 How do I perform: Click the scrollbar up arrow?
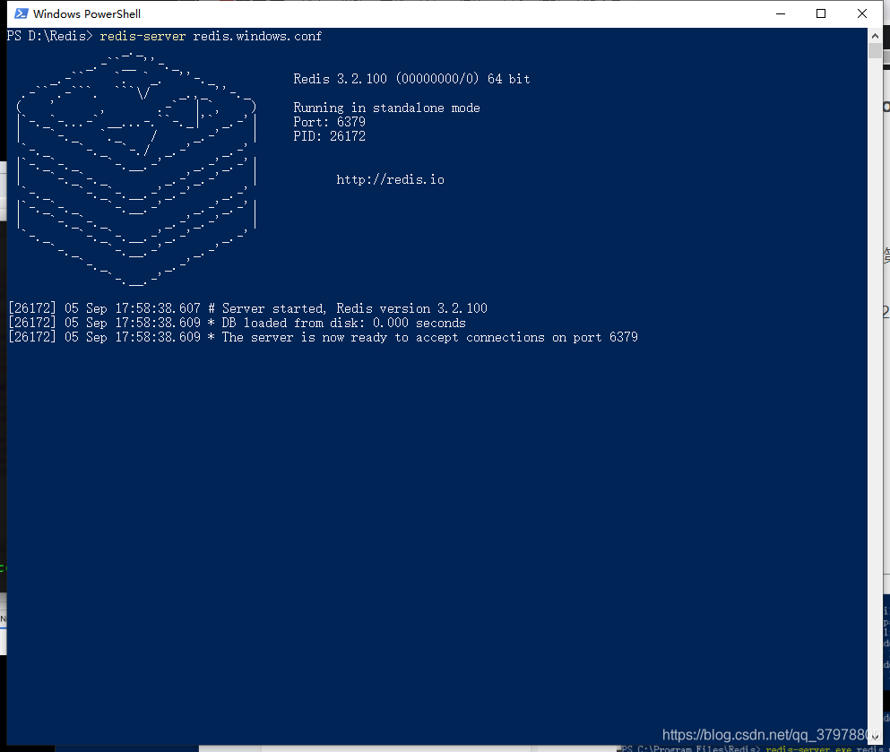click(875, 35)
